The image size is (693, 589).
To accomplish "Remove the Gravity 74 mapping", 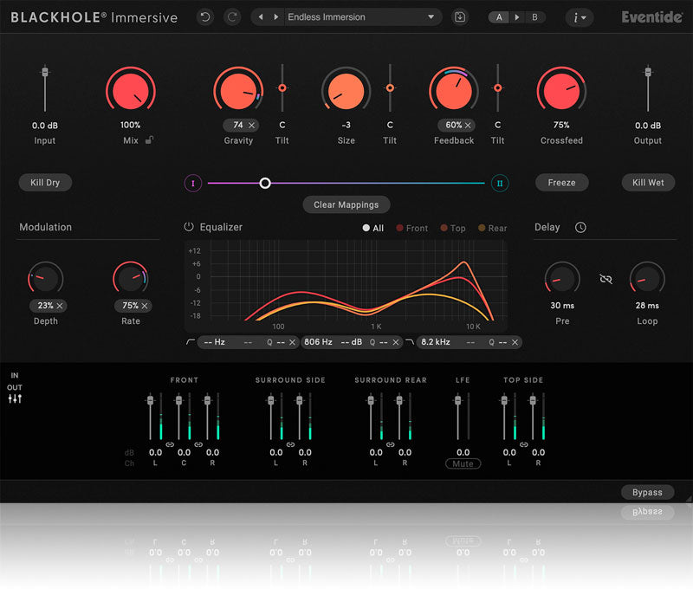I will pos(251,126).
